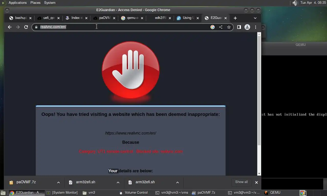Click 'Your details are below:' text
Image resolution: width=327 pixels, height=196 pixels.
click(131, 171)
